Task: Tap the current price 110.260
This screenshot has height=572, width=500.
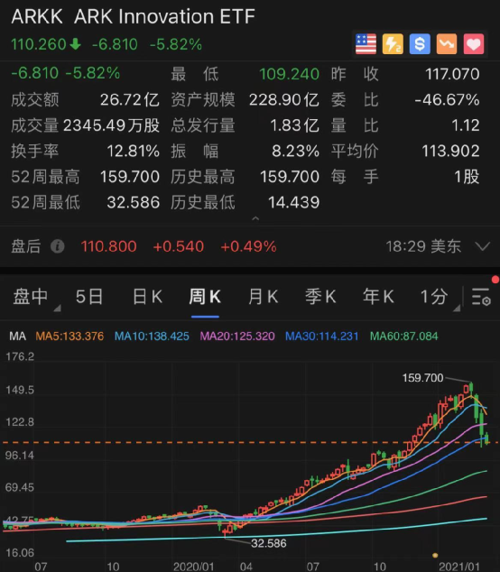Action: point(39,44)
